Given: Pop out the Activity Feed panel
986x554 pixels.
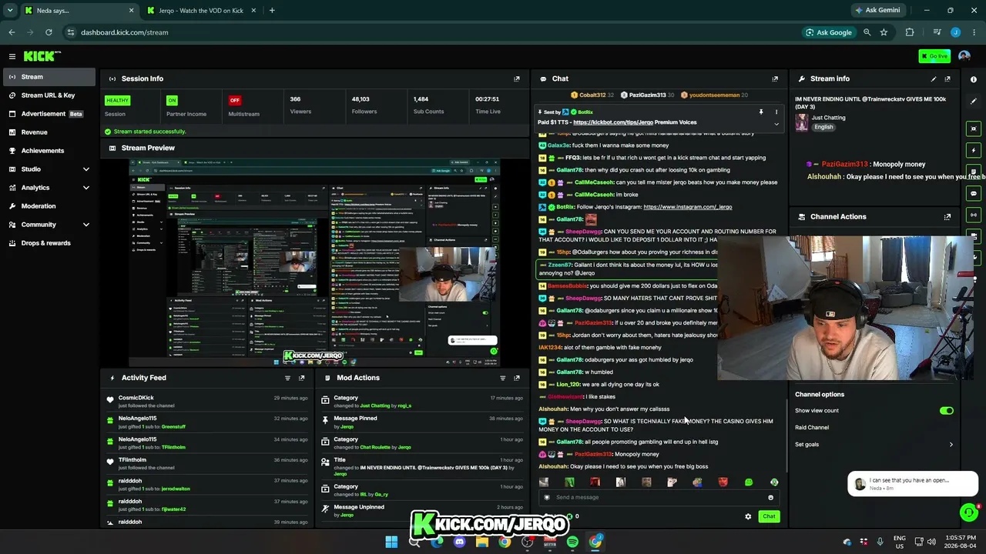Looking at the screenshot, I should [301, 378].
